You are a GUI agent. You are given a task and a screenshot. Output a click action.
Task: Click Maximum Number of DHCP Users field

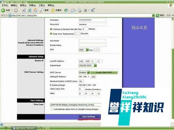(x=81, y=81)
